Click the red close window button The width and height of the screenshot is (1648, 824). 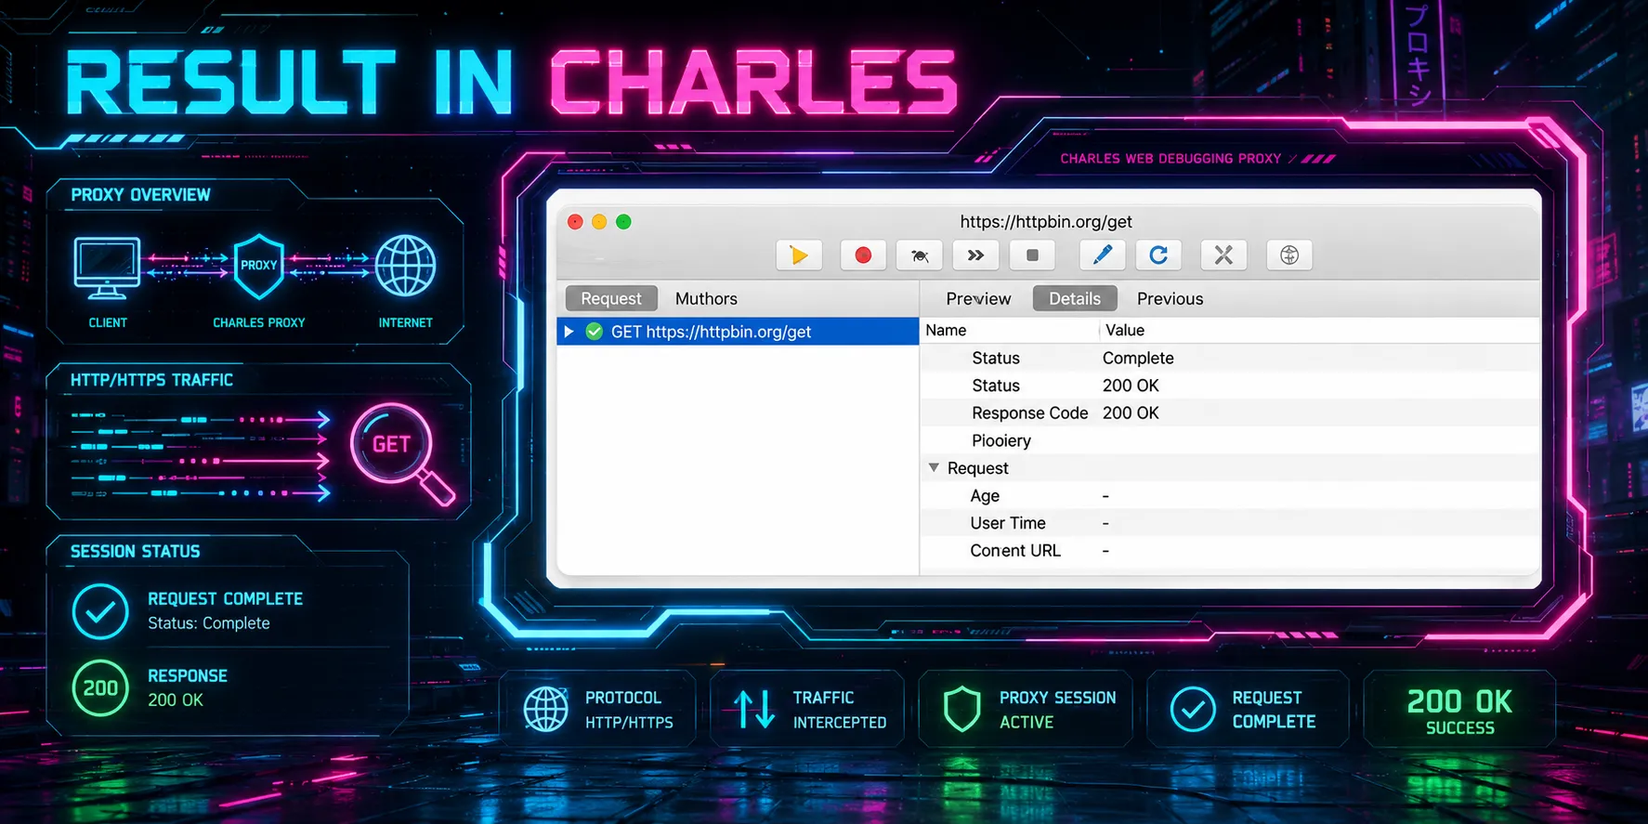575,221
